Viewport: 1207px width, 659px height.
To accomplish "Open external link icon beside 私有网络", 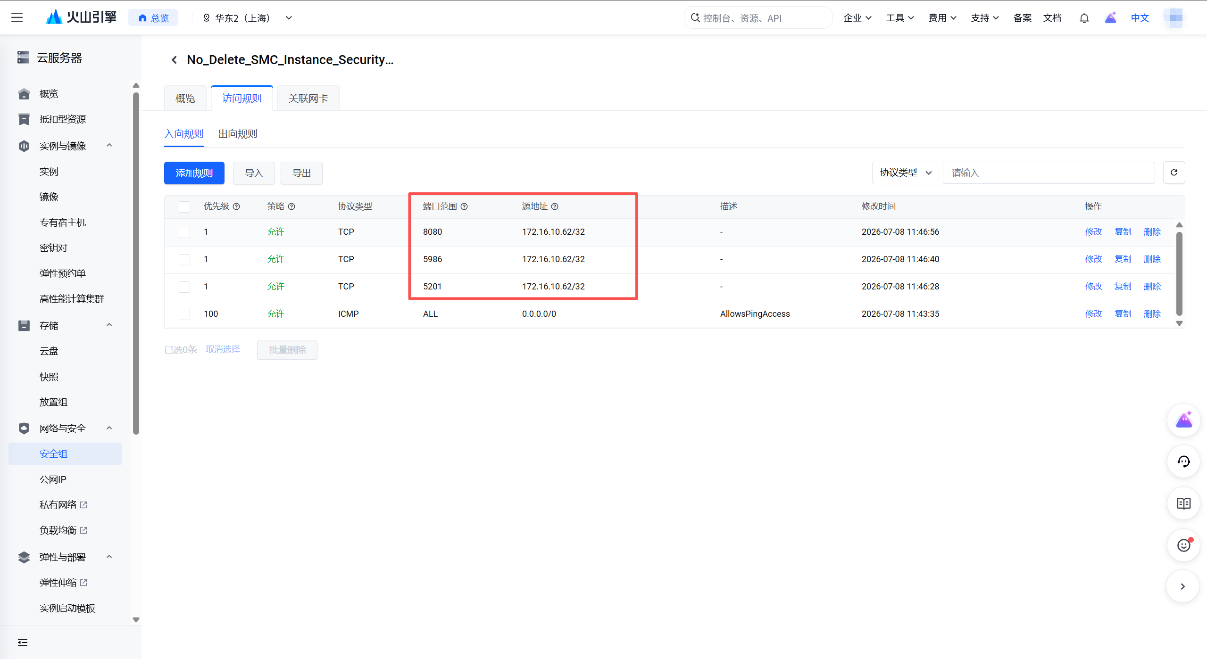I will (x=83, y=505).
